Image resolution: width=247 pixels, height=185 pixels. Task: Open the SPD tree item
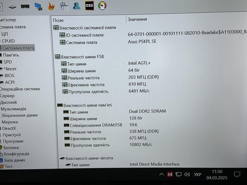click(8, 62)
